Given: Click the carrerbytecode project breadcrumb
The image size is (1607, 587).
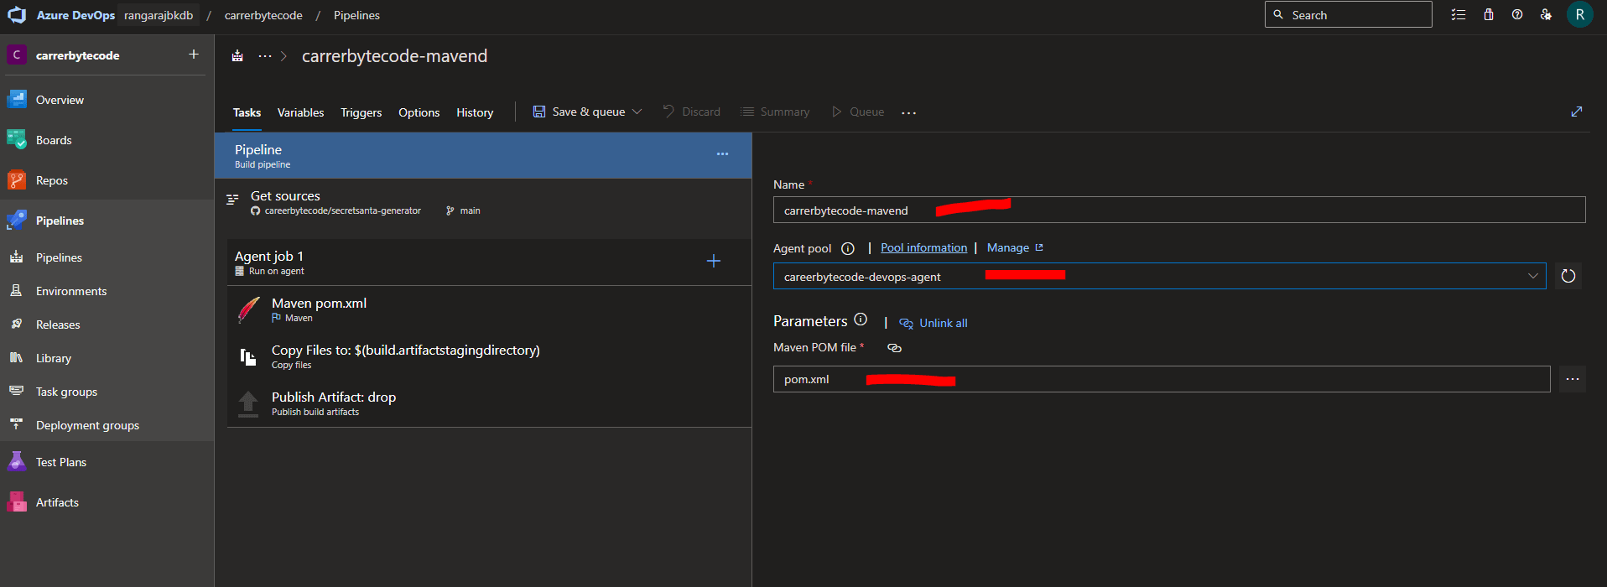Looking at the screenshot, I should point(263,15).
